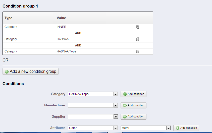Image resolution: width=212 pixels, height=133 pixels.
Task: Add condition for Supplier
Action: (133, 116)
